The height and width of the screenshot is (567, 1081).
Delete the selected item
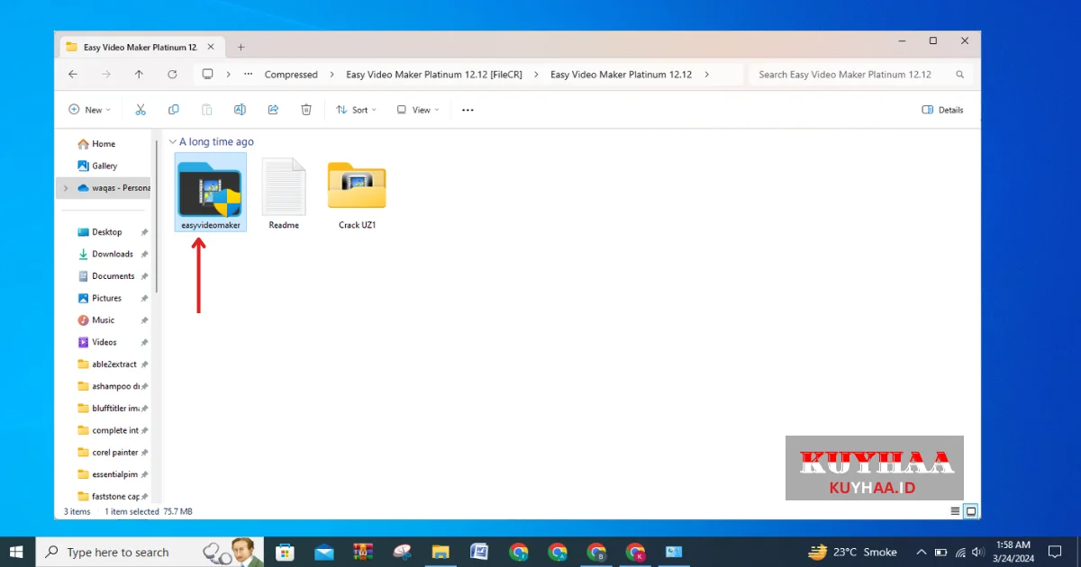pos(306,110)
